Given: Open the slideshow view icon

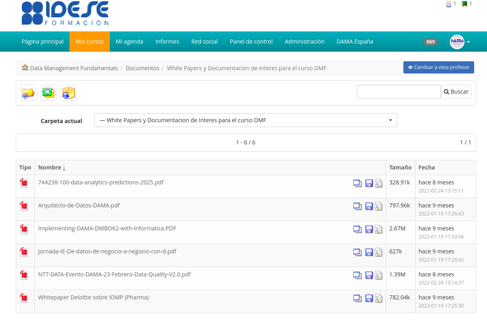Looking at the screenshot, I should [48, 93].
